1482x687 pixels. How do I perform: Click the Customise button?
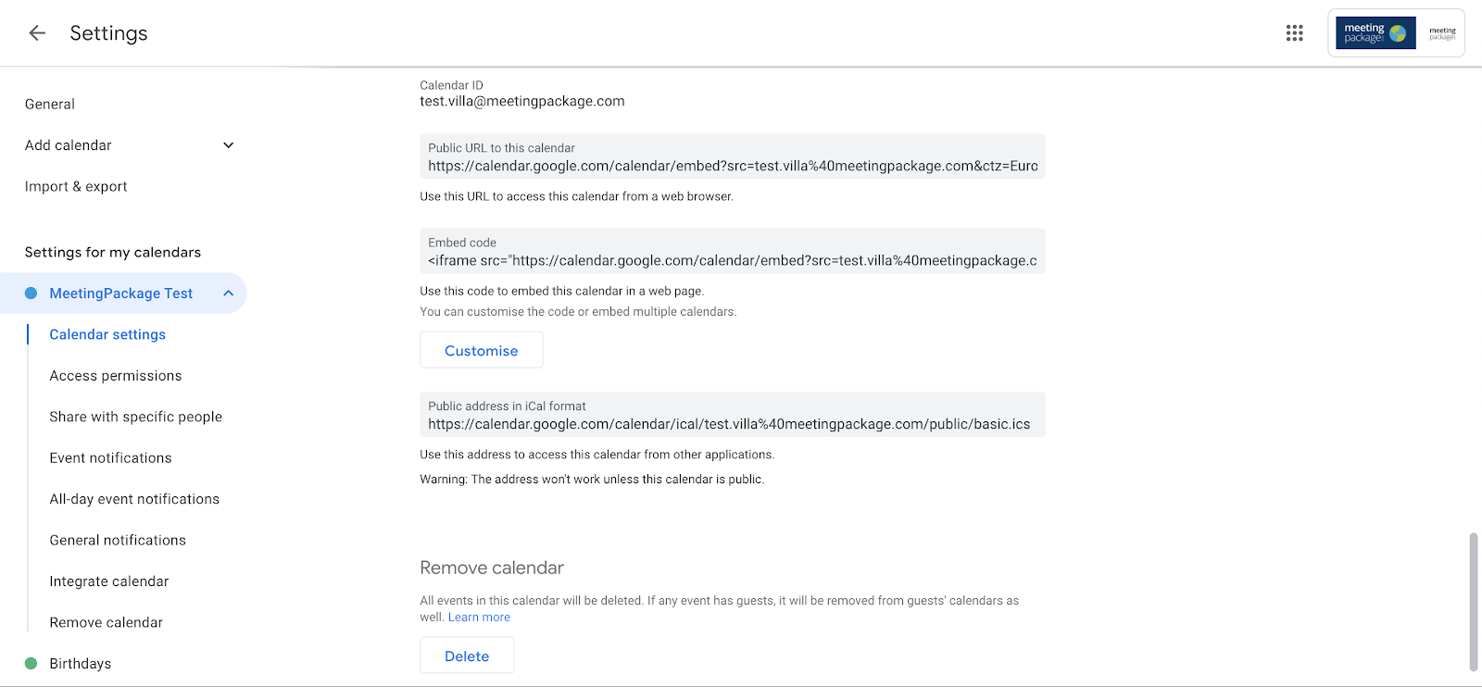pos(482,351)
